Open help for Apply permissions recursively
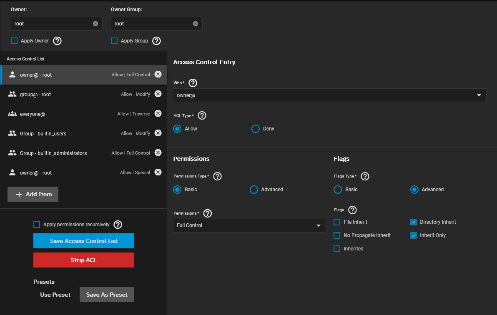The width and height of the screenshot is (497, 315). pyautogui.click(x=118, y=225)
